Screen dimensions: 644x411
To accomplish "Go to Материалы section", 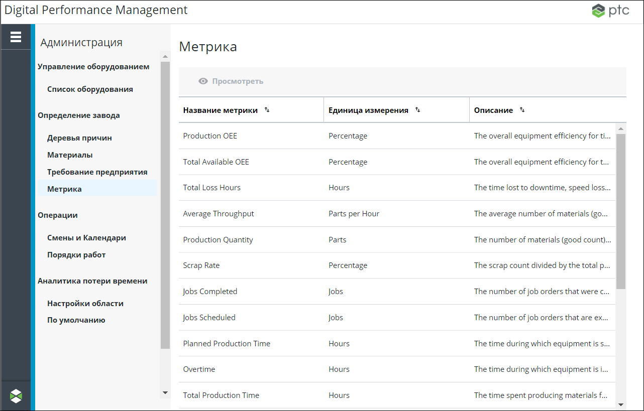I will pos(70,155).
